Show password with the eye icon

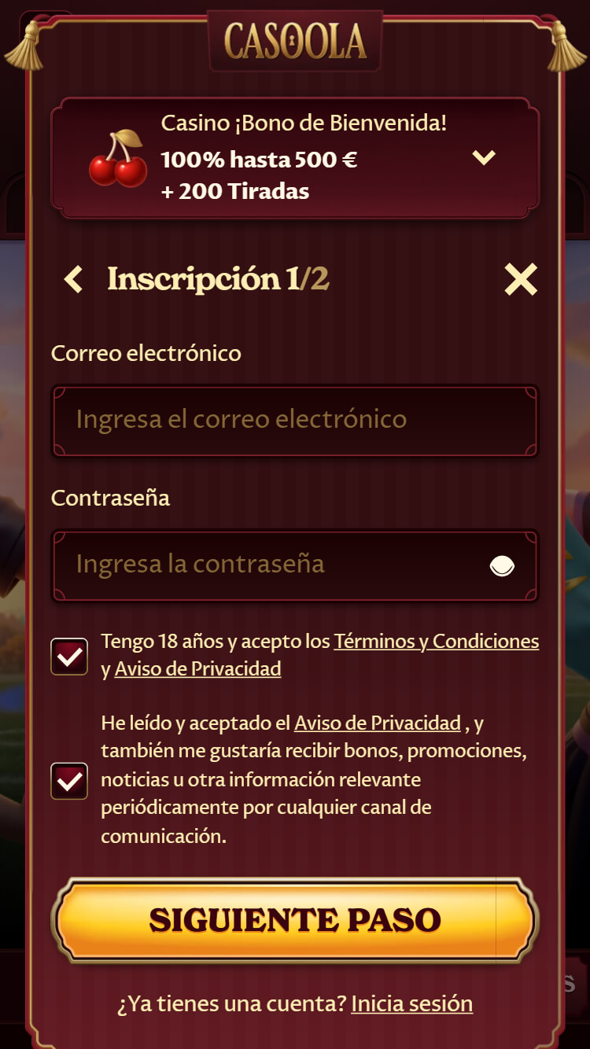click(x=502, y=565)
